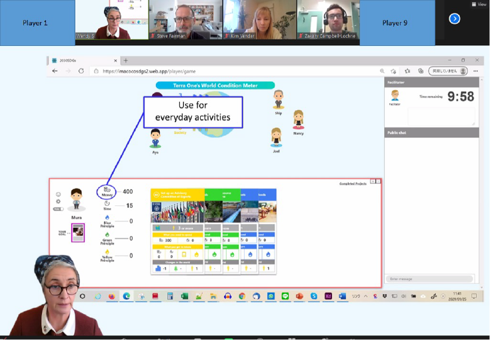Screen dimensions: 490x340
Task: Select the Blue Principle flame icon
Action: coord(107,218)
